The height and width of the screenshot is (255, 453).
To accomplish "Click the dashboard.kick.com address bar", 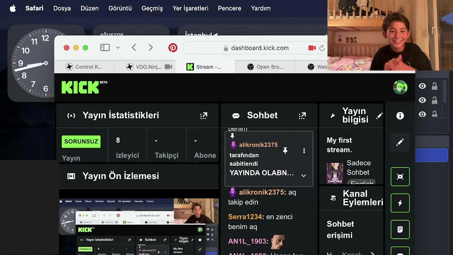I will 255,48.
